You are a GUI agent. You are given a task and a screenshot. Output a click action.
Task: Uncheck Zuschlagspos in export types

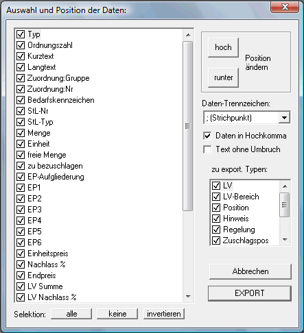(216, 241)
